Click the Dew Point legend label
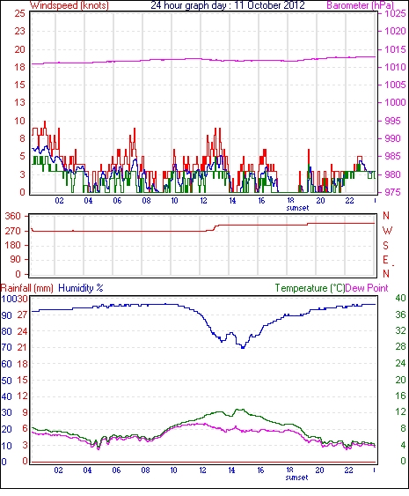 coord(367,288)
